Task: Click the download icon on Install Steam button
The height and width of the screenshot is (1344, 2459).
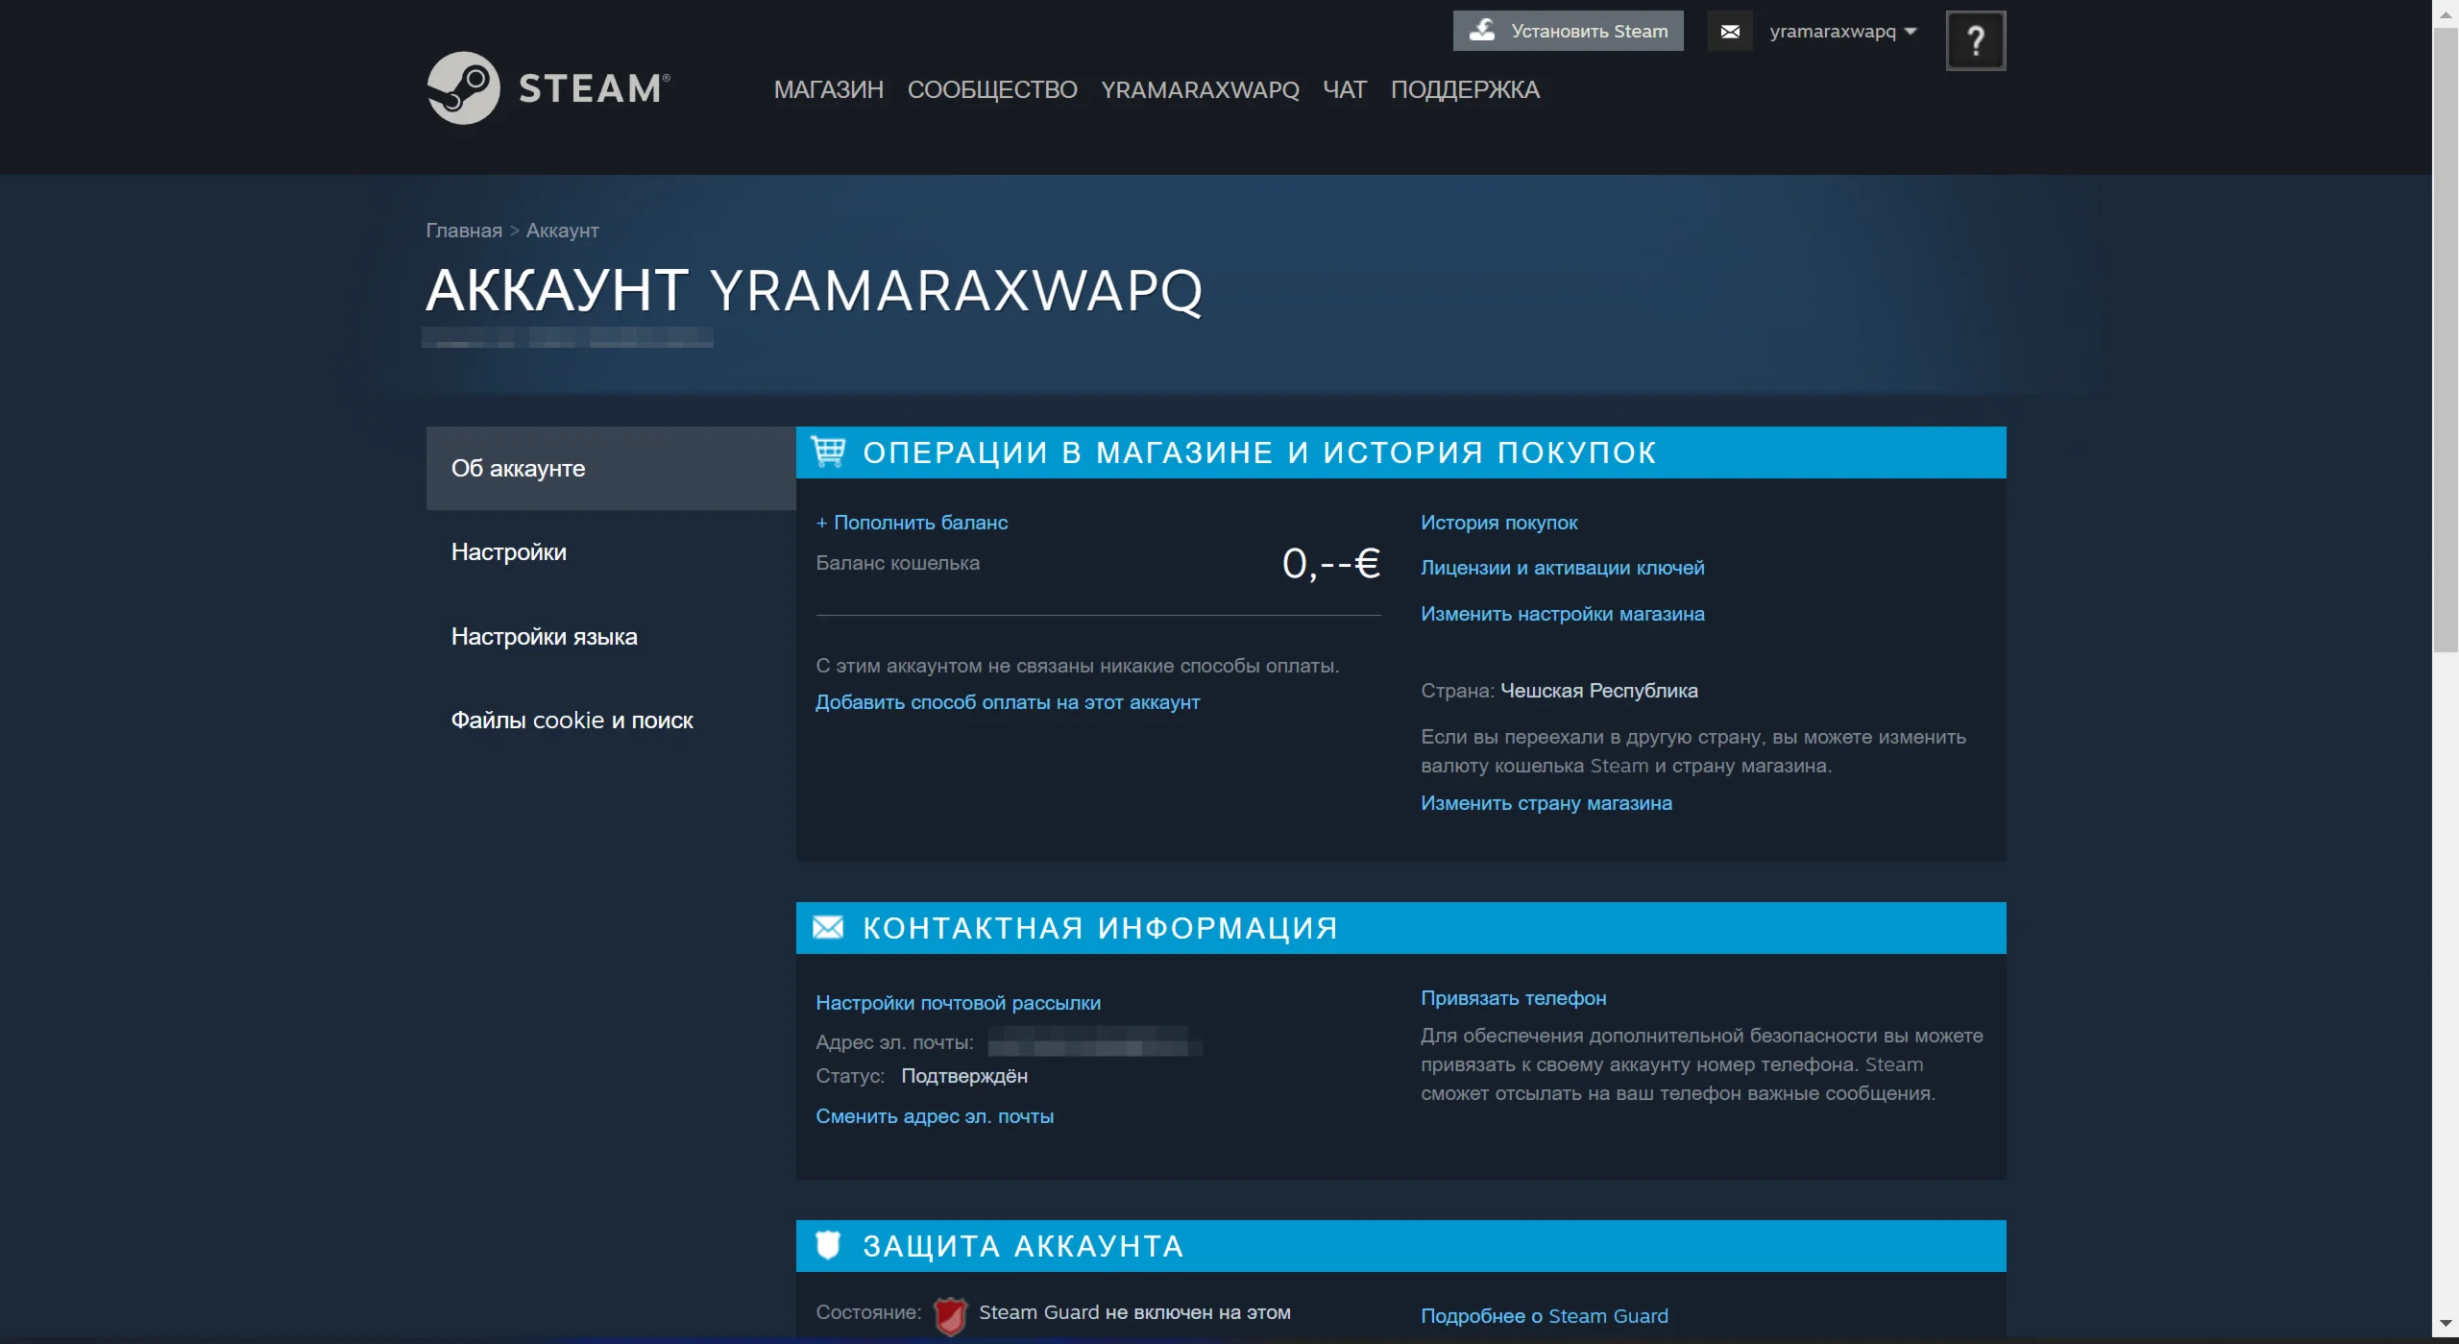Action: point(1483,30)
